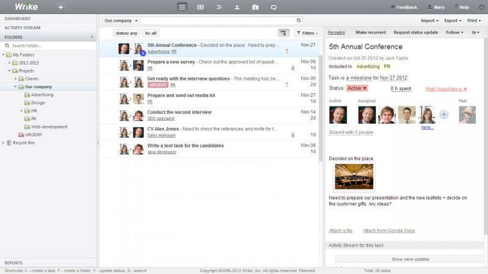Open the Print dropdown

[x=474, y=21]
